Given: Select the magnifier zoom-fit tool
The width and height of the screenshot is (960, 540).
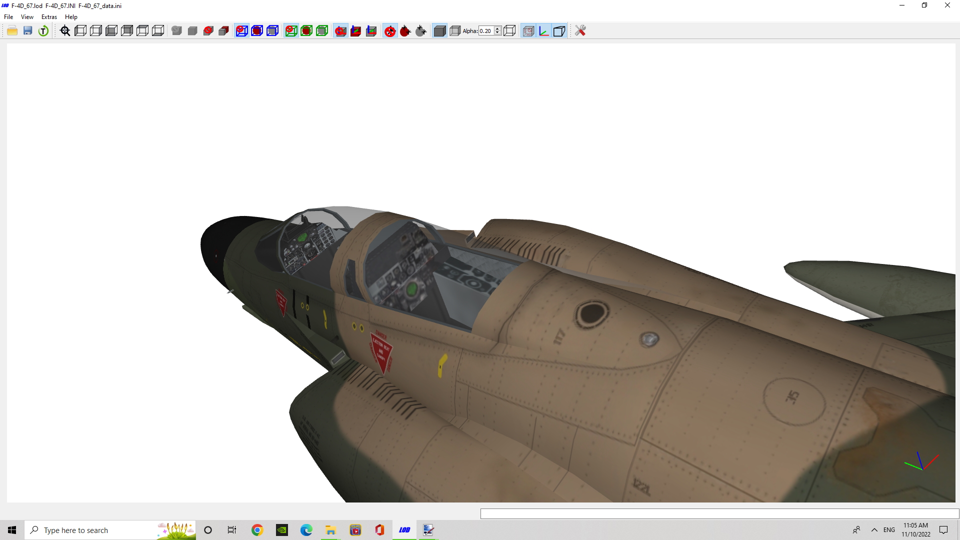Looking at the screenshot, I should 65,31.
